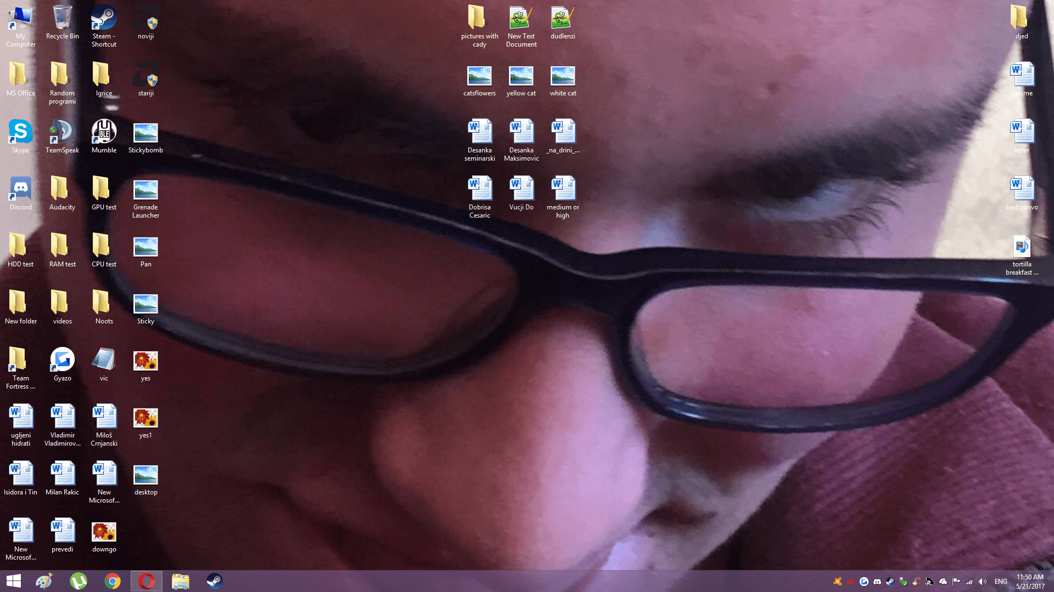1054x592 pixels.
Task: Launch Audacity audio editor
Action: tap(61, 190)
